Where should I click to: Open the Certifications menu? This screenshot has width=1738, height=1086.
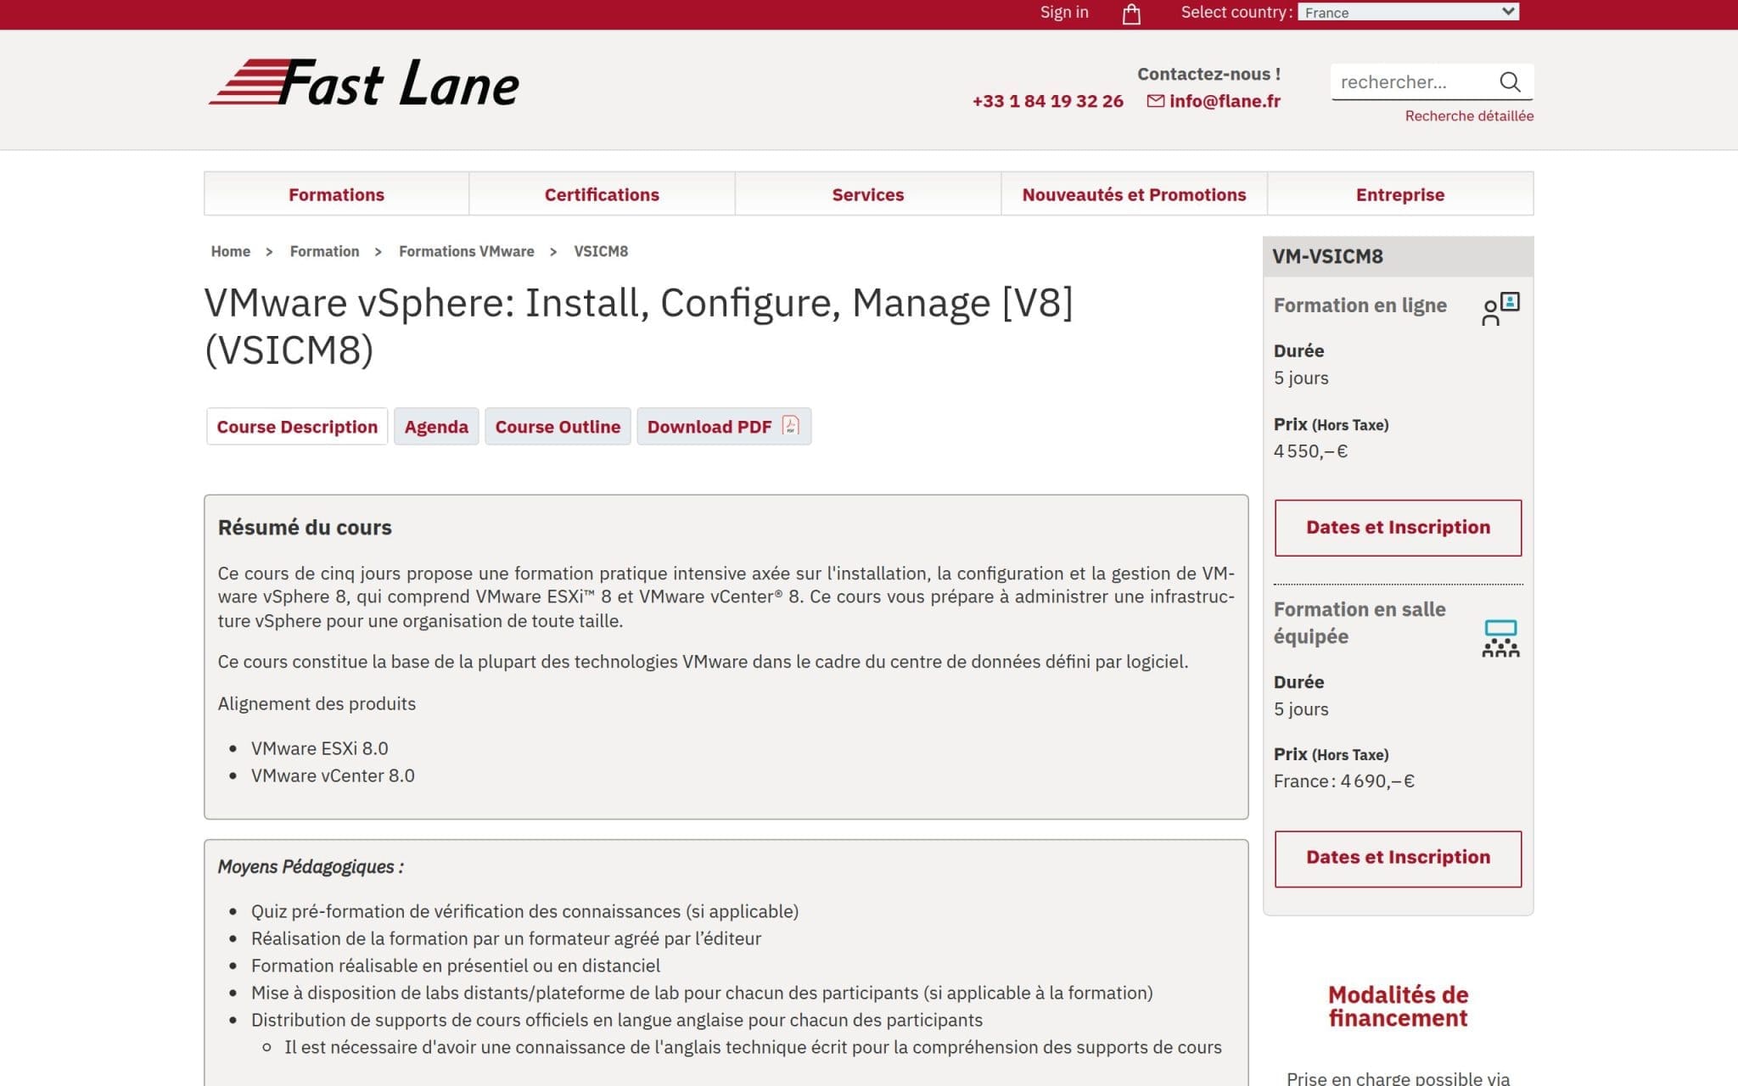click(602, 194)
